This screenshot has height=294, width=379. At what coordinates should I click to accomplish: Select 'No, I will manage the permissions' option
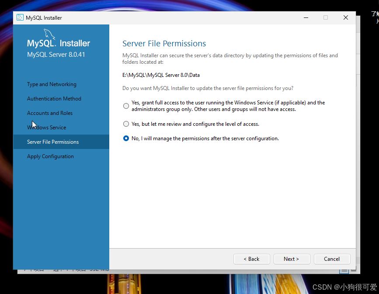point(126,138)
